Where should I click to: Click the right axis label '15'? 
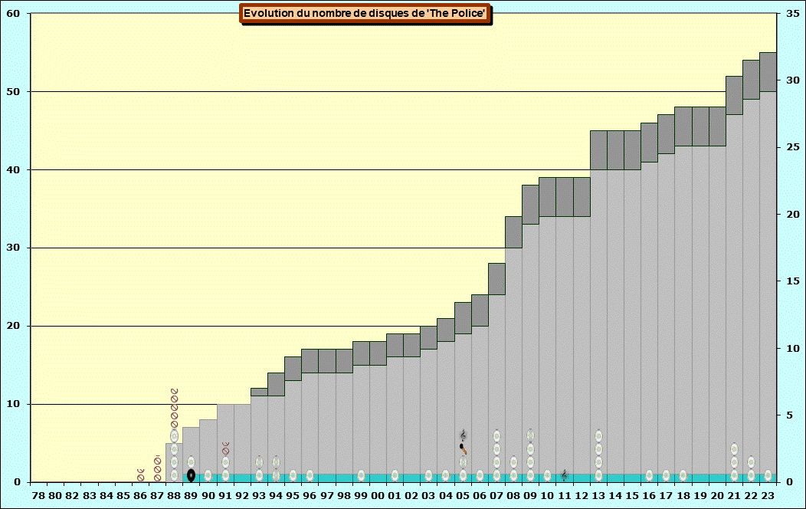coord(793,281)
